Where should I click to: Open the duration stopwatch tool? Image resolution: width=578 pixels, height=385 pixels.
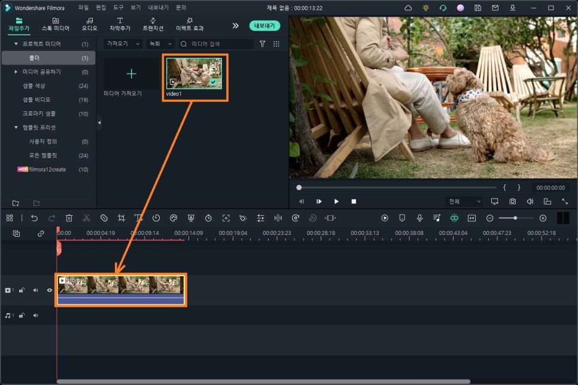(x=208, y=218)
